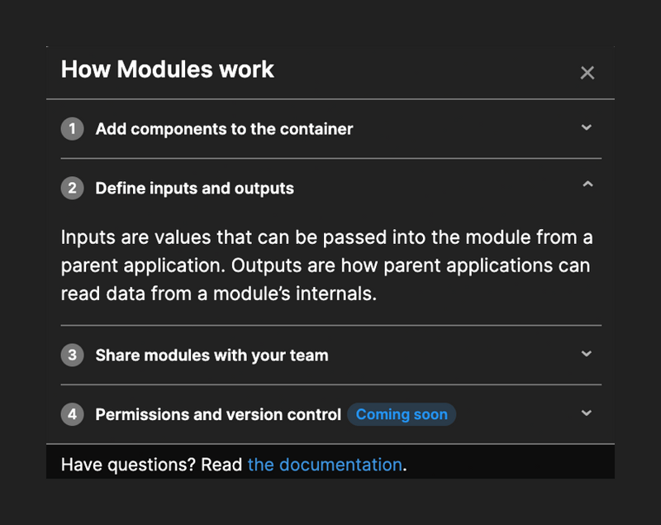The width and height of the screenshot is (661, 525).
Task: Click the X to dismiss the modal
Action: coord(587,73)
